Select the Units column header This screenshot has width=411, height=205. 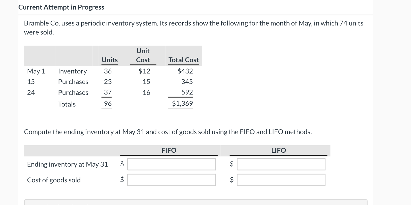[109, 60]
